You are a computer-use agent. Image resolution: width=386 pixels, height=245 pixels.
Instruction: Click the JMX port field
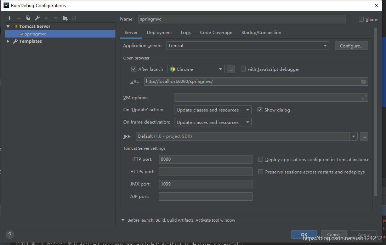205,184
